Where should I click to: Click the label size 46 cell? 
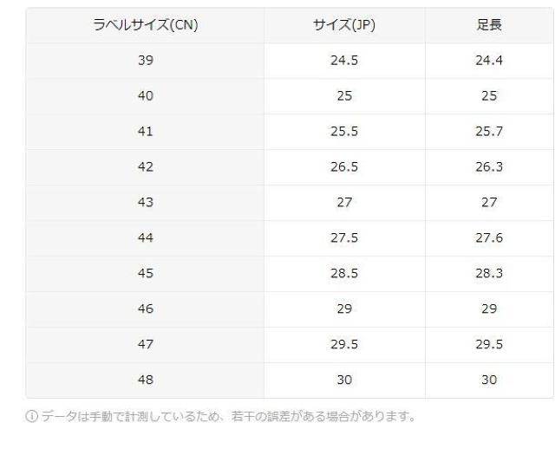tap(146, 309)
